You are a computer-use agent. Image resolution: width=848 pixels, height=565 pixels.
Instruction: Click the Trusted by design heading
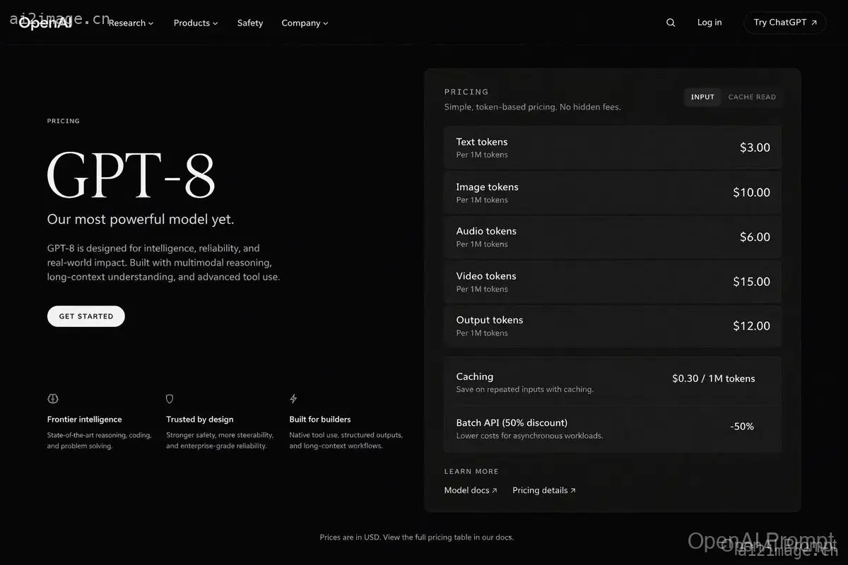tap(200, 420)
